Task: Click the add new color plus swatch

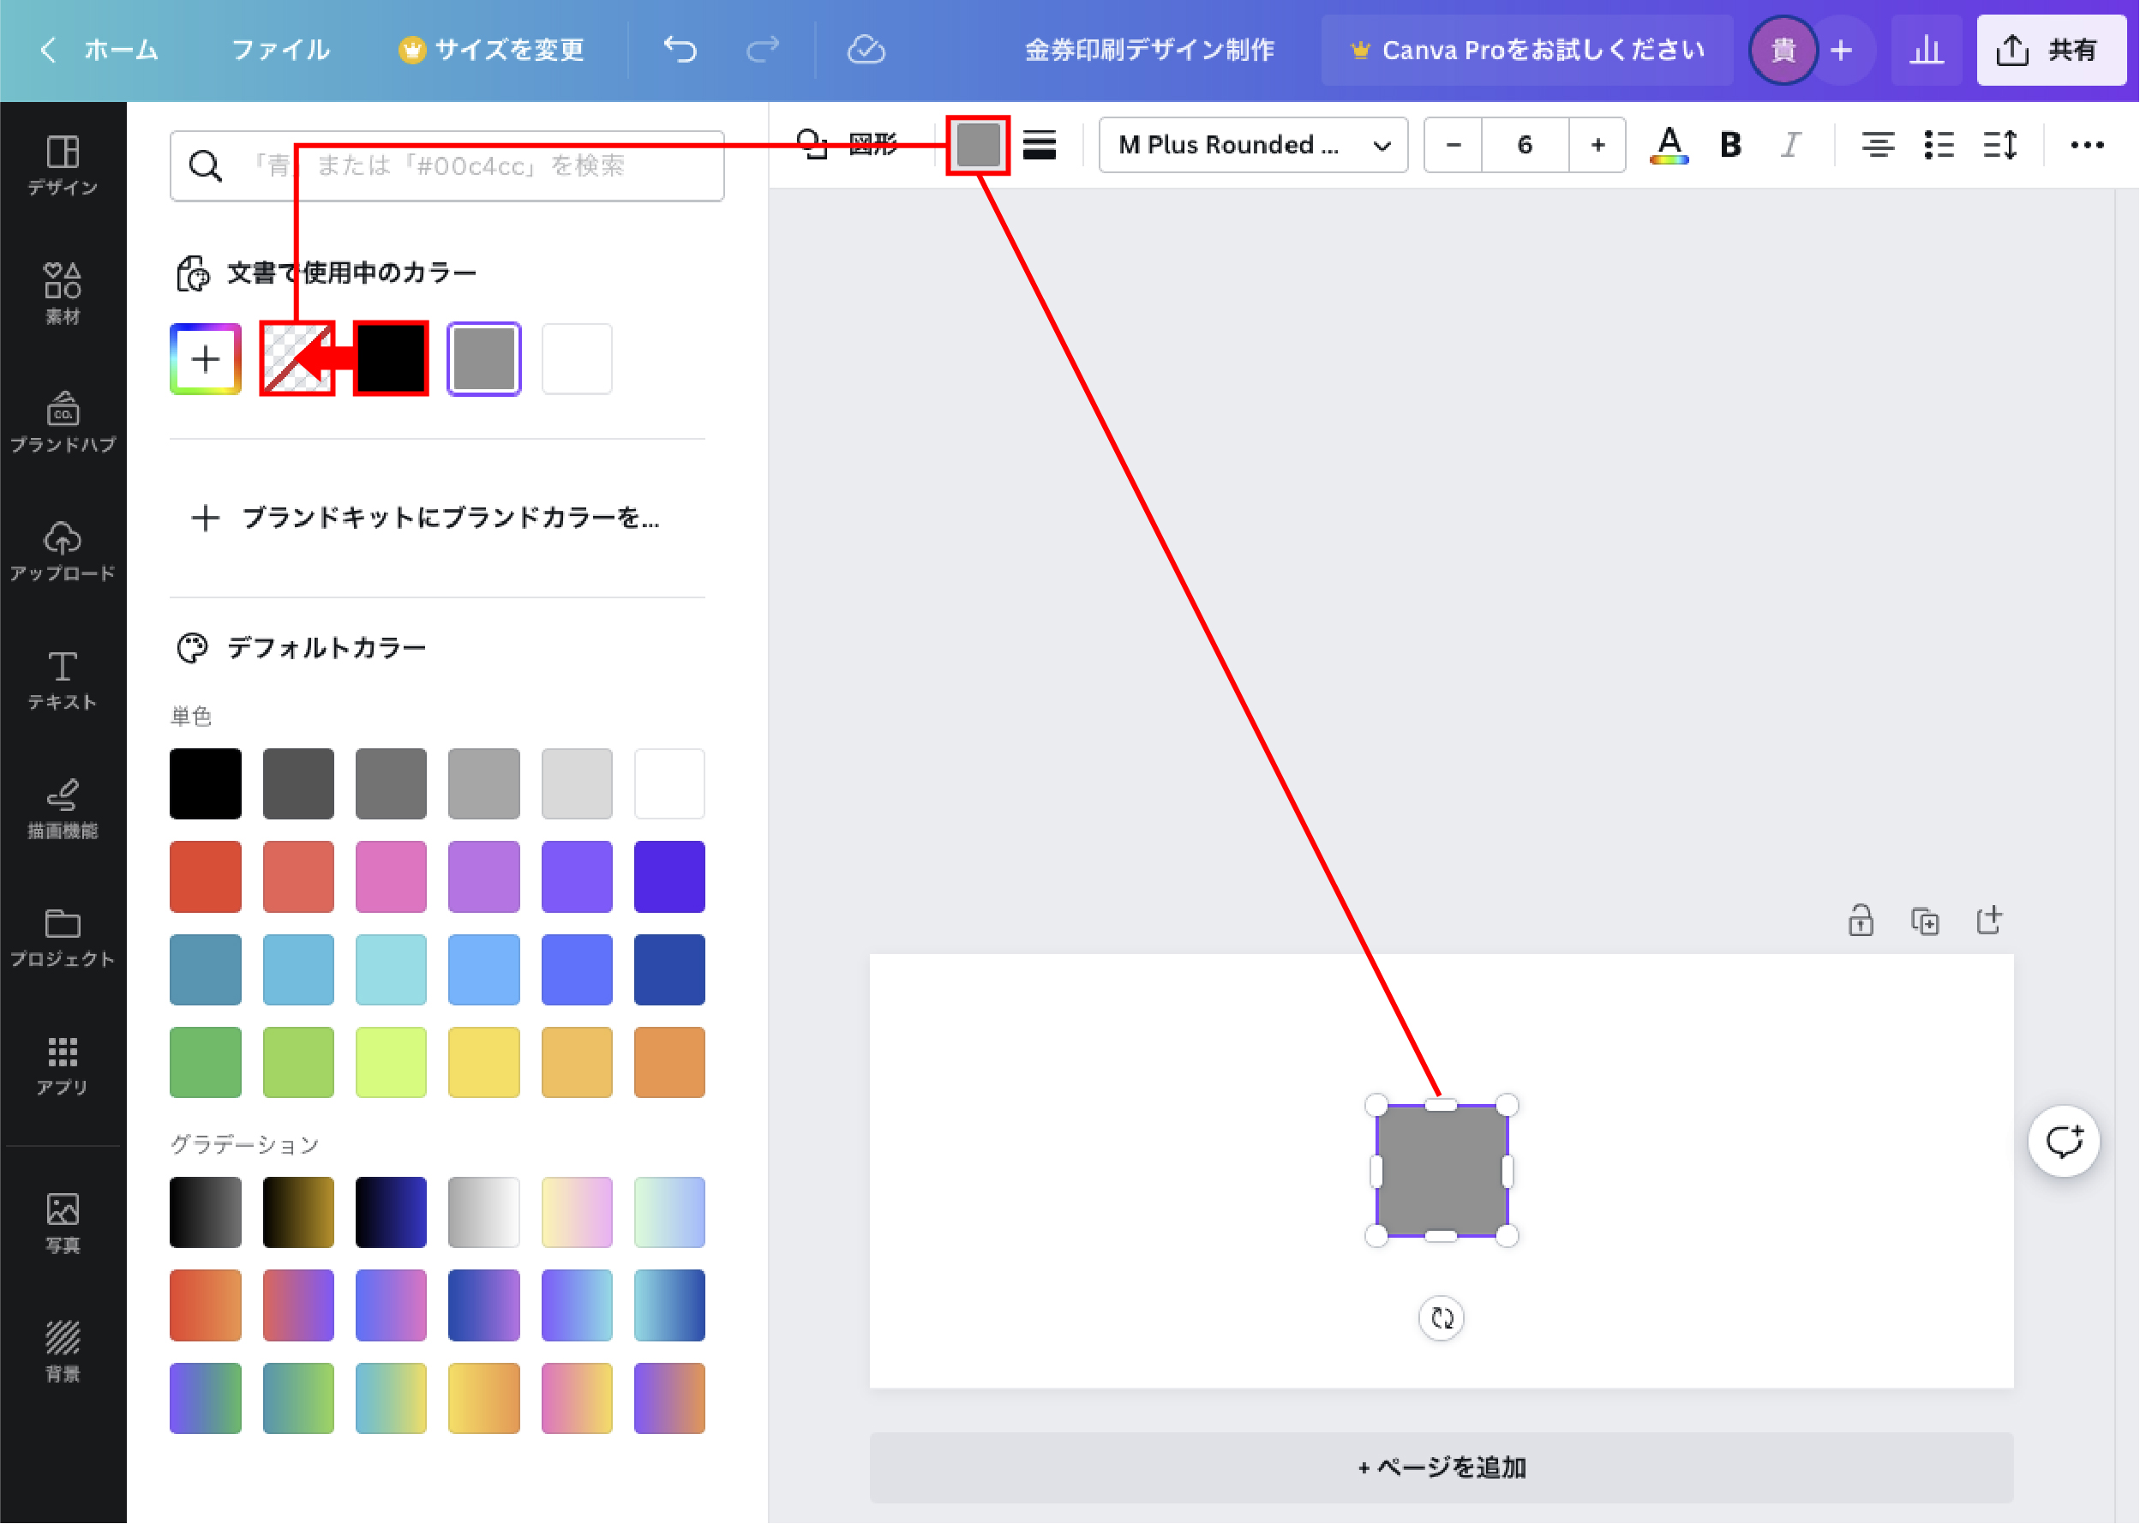Action: [x=206, y=358]
